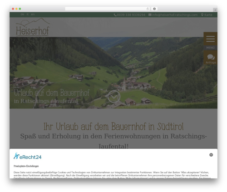This screenshot has width=227, height=192.
Task: Click the Heiserhof logo
Action: (x=33, y=27)
